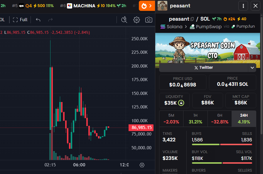This screenshot has width=263, height=174.
Task: Click the boost 40 lightning badge
Action: click(x=242, y=19)
